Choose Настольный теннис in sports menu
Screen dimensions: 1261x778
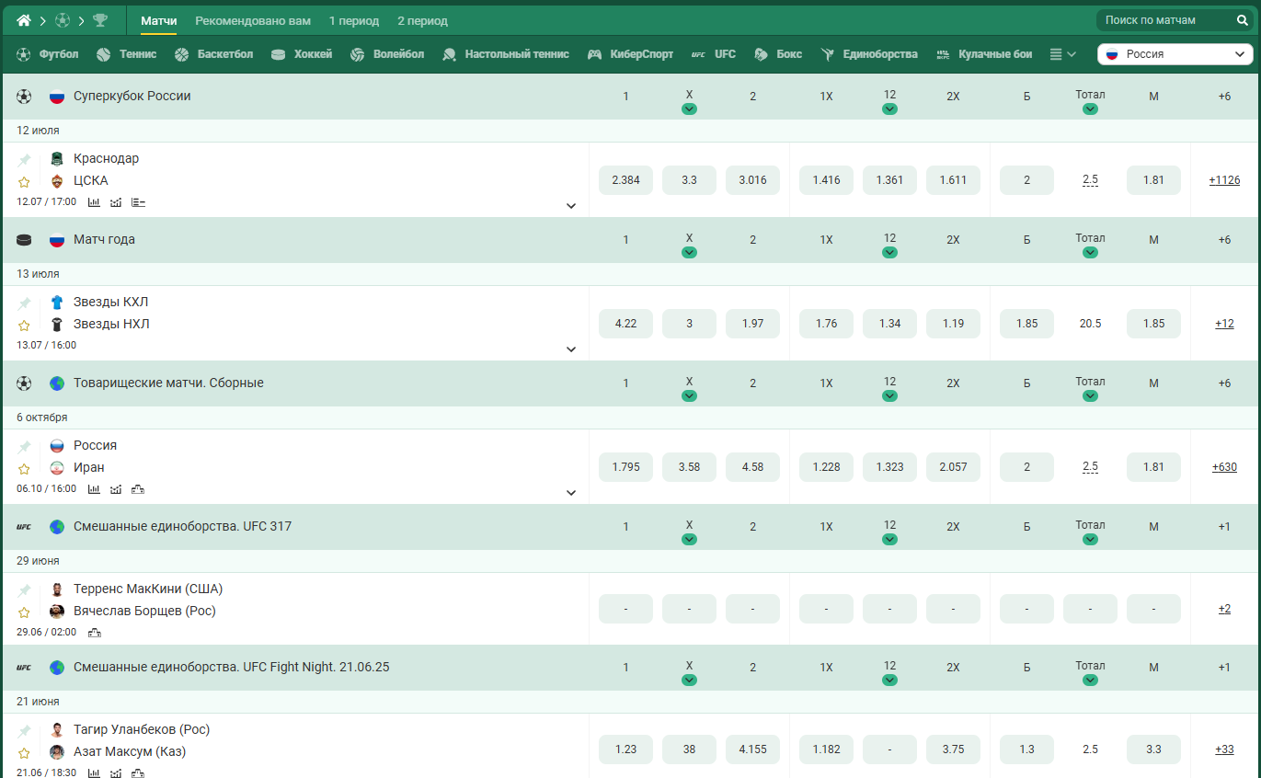click(505, 54)
